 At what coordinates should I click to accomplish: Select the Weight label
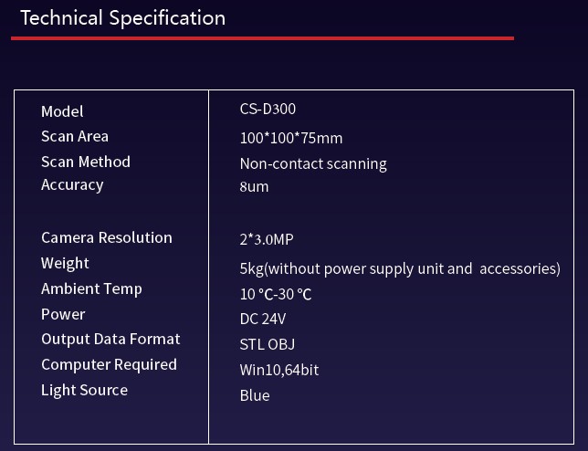tap(65, 263)
